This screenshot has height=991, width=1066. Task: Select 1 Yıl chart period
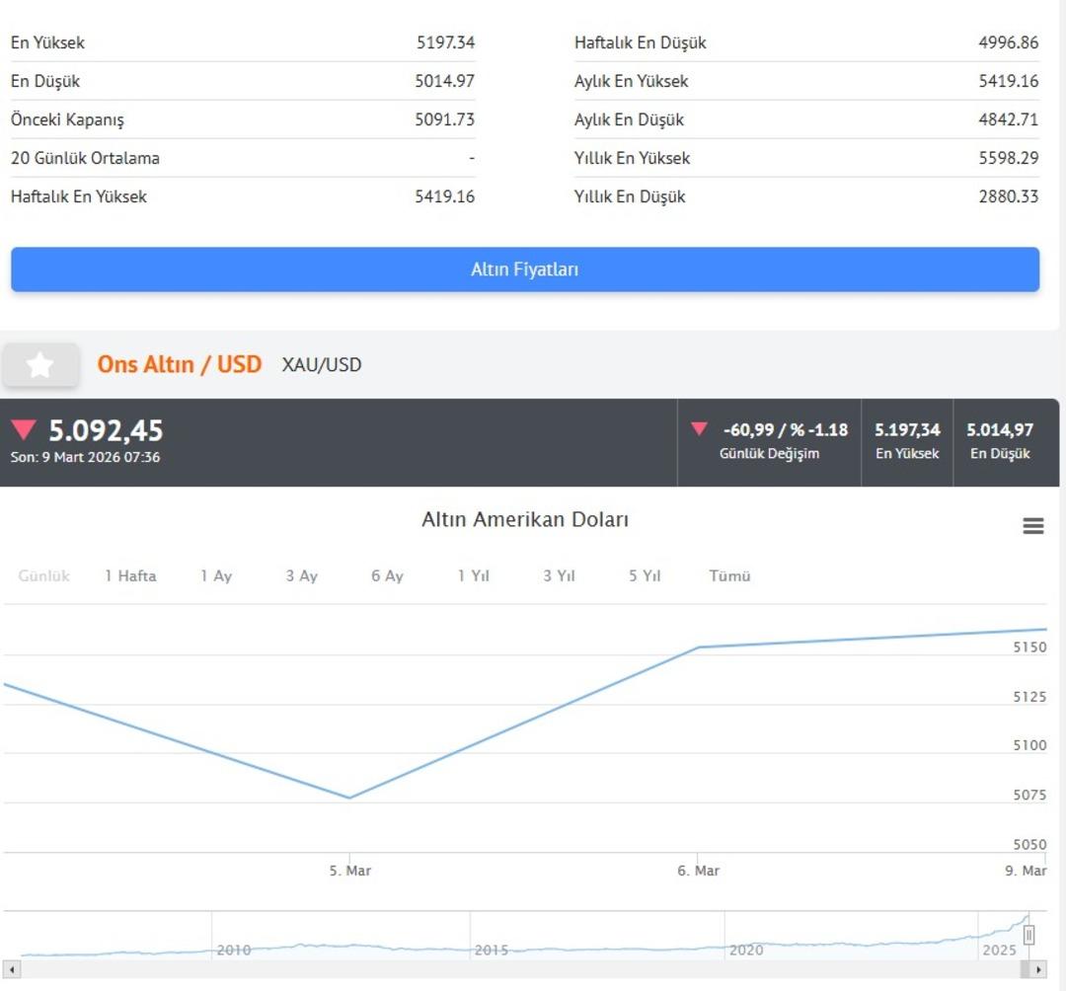[x=473, y=575]
